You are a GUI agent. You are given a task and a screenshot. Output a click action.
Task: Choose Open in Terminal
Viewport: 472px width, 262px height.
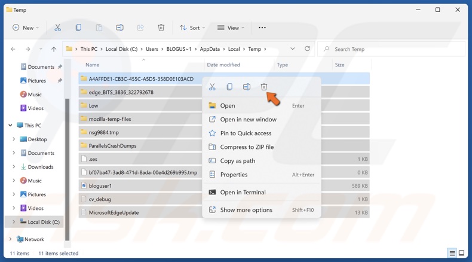pos(261,192)
